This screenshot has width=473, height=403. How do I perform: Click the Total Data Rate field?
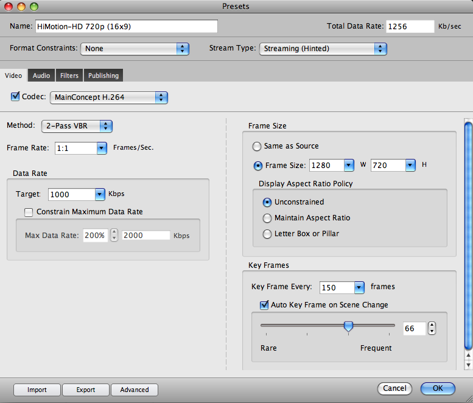click(410, 26)
